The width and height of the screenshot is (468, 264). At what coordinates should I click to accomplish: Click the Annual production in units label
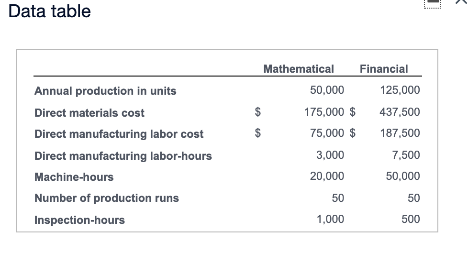105,91
